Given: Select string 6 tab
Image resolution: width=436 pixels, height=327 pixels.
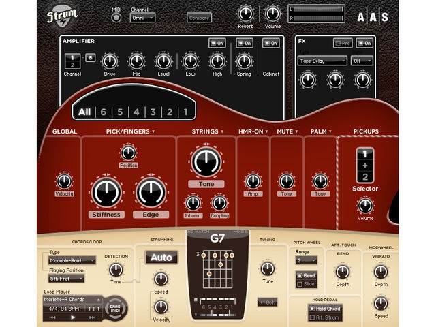Looking at the screenshot, I should click(x=103, y=112).
